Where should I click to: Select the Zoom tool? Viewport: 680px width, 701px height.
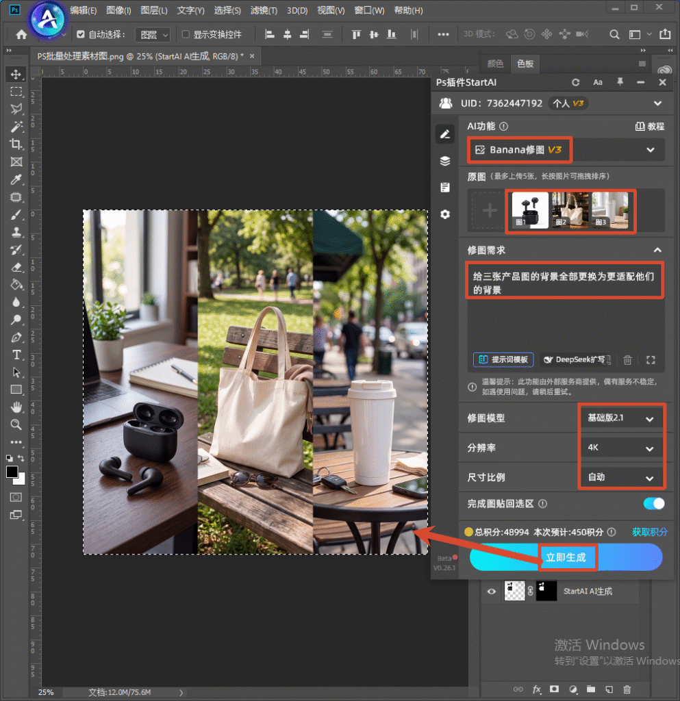click(16, 424)
